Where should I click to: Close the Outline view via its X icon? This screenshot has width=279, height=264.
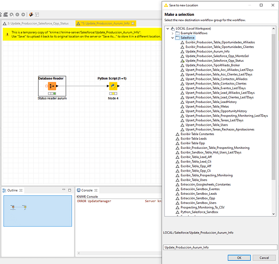pyautogui.click(x=21, y=191)
